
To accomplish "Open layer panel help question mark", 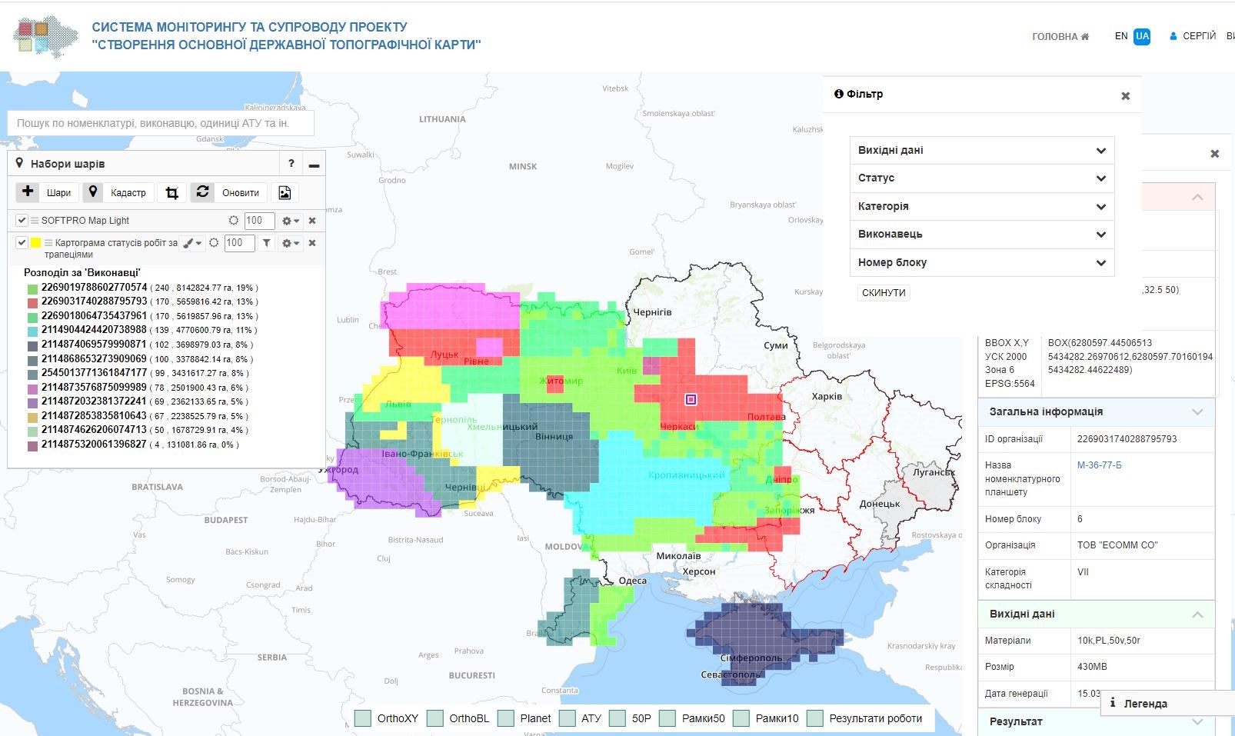I will pyautogui.click(x=291, y=163).
